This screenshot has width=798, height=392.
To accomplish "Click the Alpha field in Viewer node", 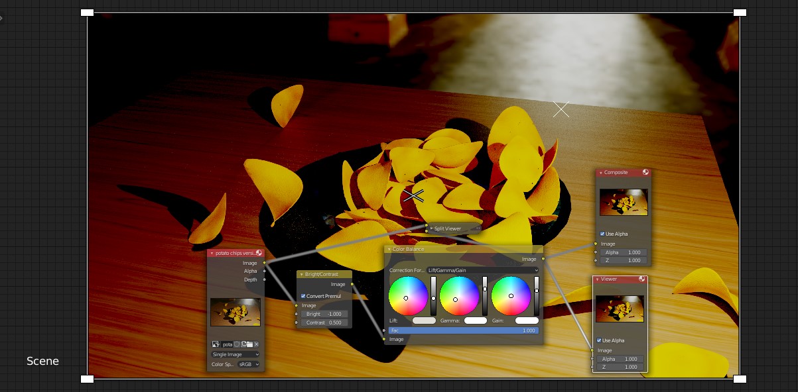I will coord(619,359).
